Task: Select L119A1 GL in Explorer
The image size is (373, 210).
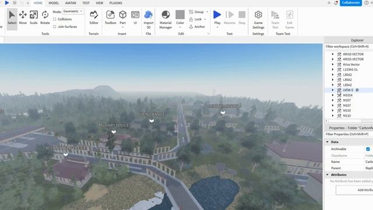Action: 350,69
